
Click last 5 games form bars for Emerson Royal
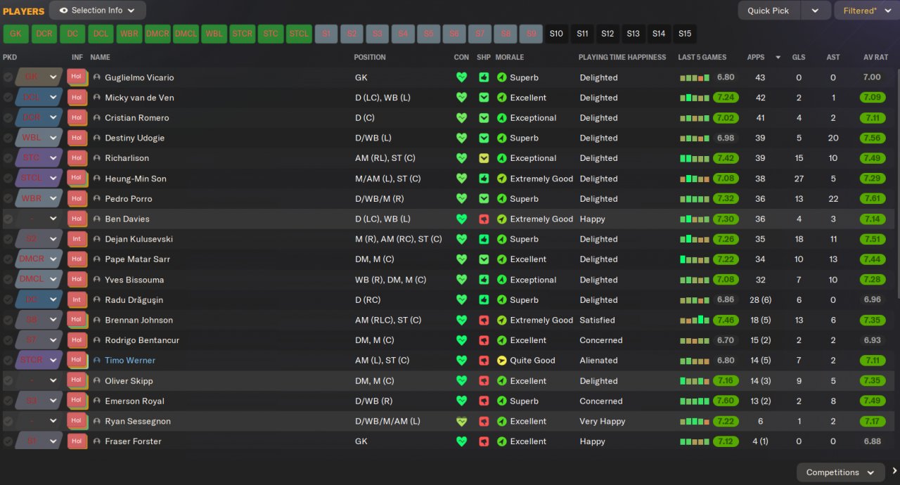tap(695, 401)
